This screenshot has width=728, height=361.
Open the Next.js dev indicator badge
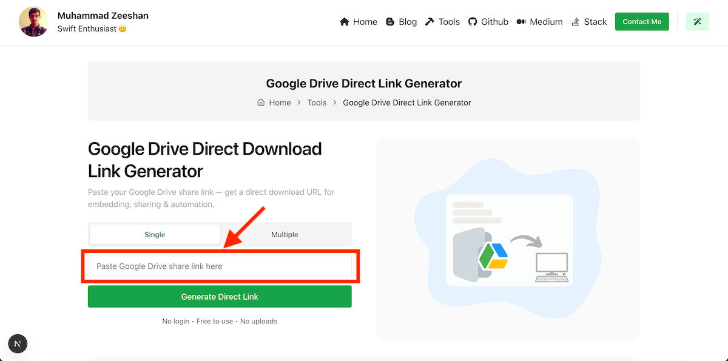point(18,343)
